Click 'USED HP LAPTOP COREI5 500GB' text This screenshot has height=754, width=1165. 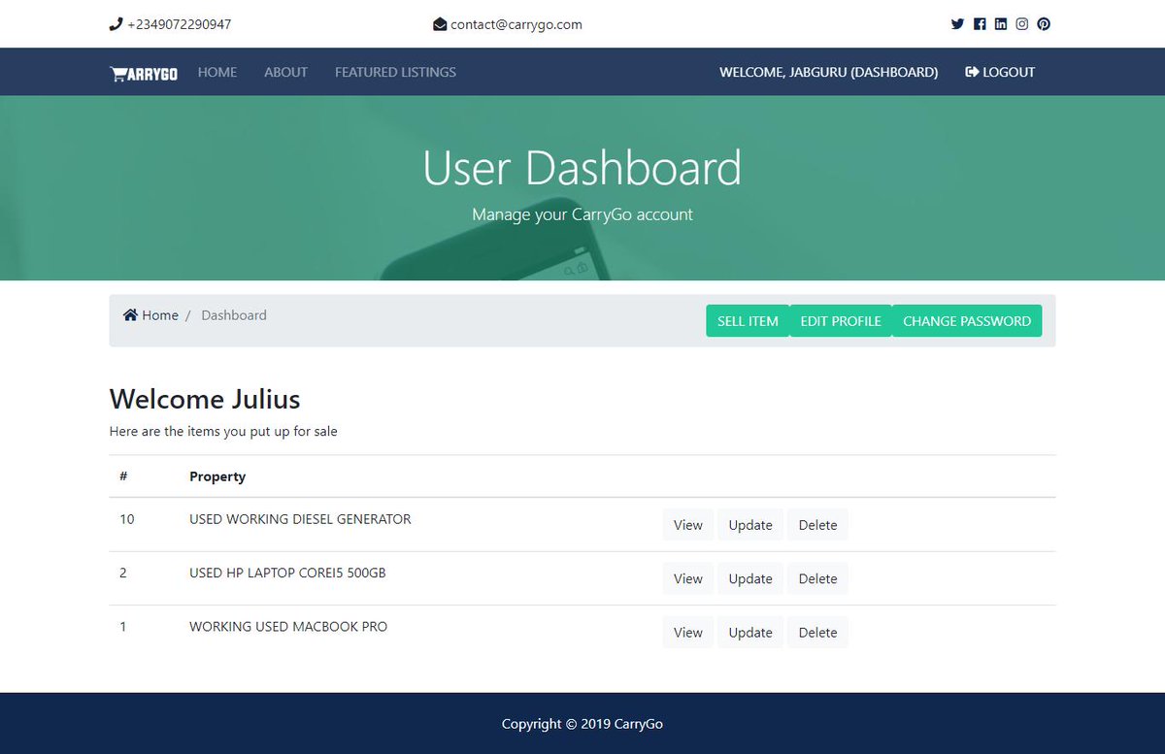[x=287, y=573]
